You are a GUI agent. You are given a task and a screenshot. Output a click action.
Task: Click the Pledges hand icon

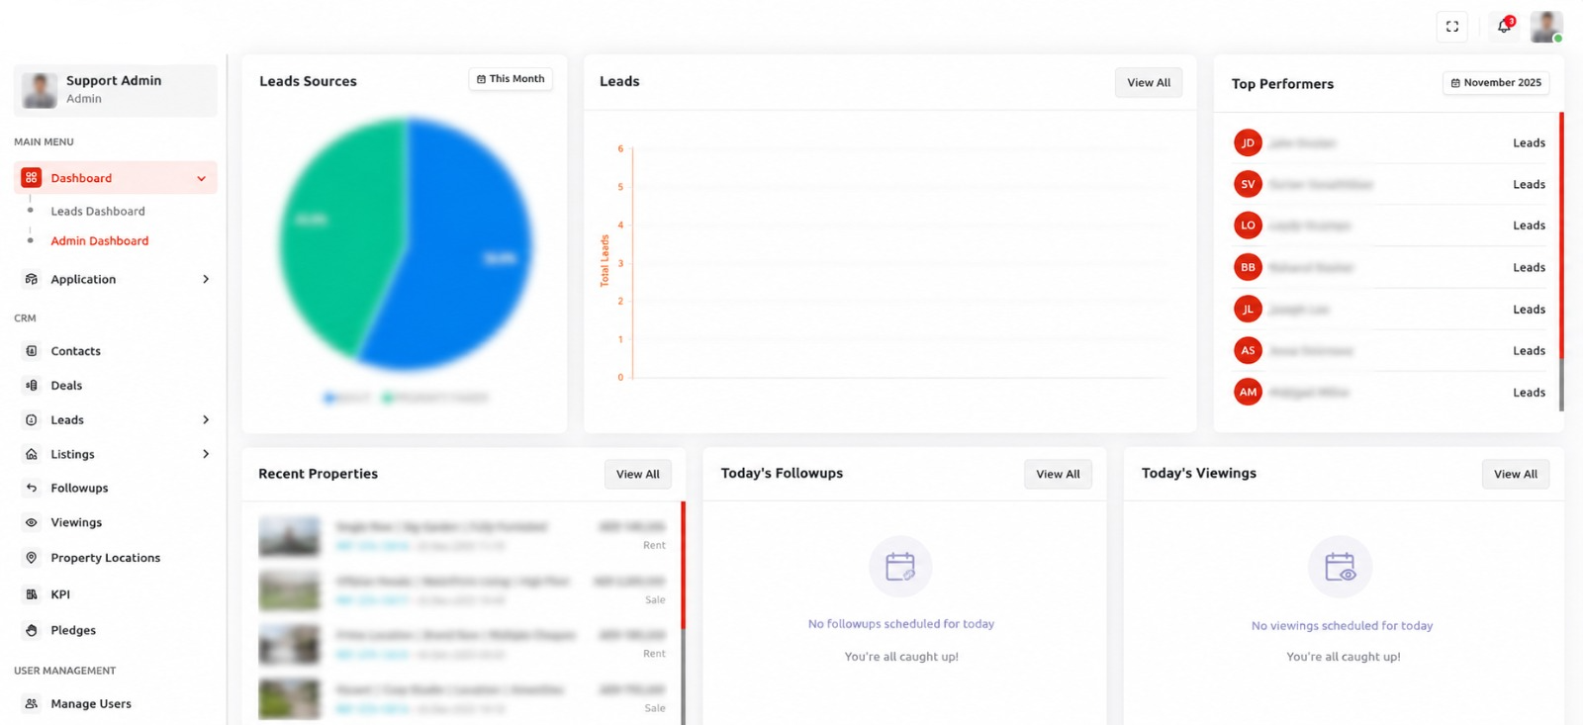(32, 630)
